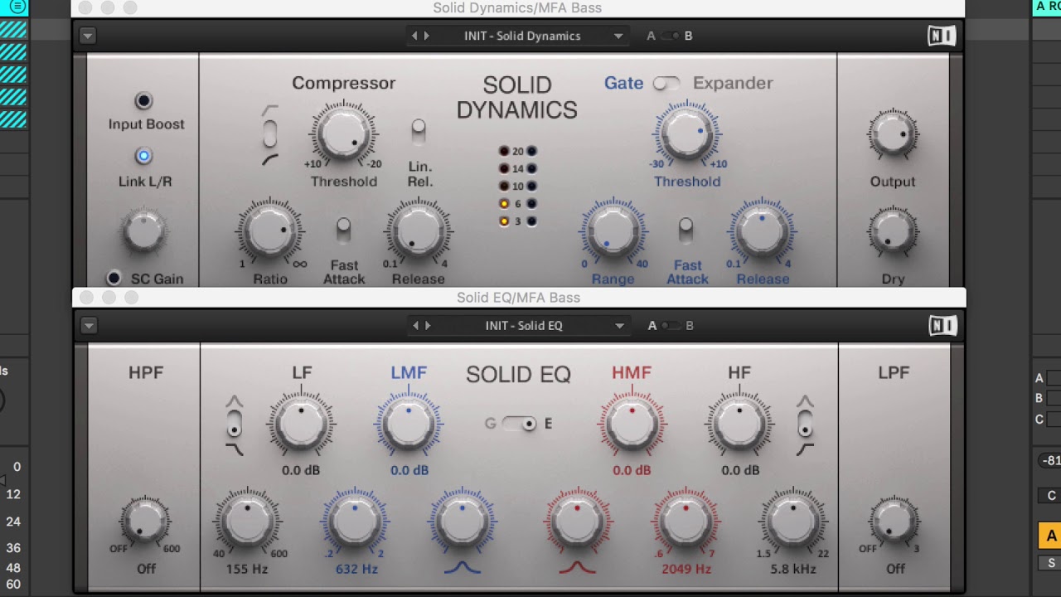
Task: Click the 20 dB gain reduction meter LED
Action: click(x=503, y=151)
